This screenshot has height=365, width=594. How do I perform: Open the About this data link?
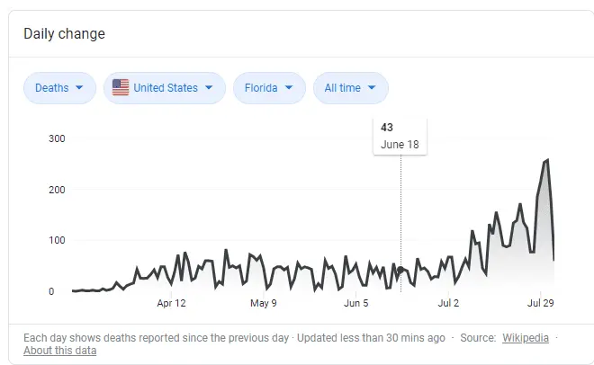tap(59, 351)
